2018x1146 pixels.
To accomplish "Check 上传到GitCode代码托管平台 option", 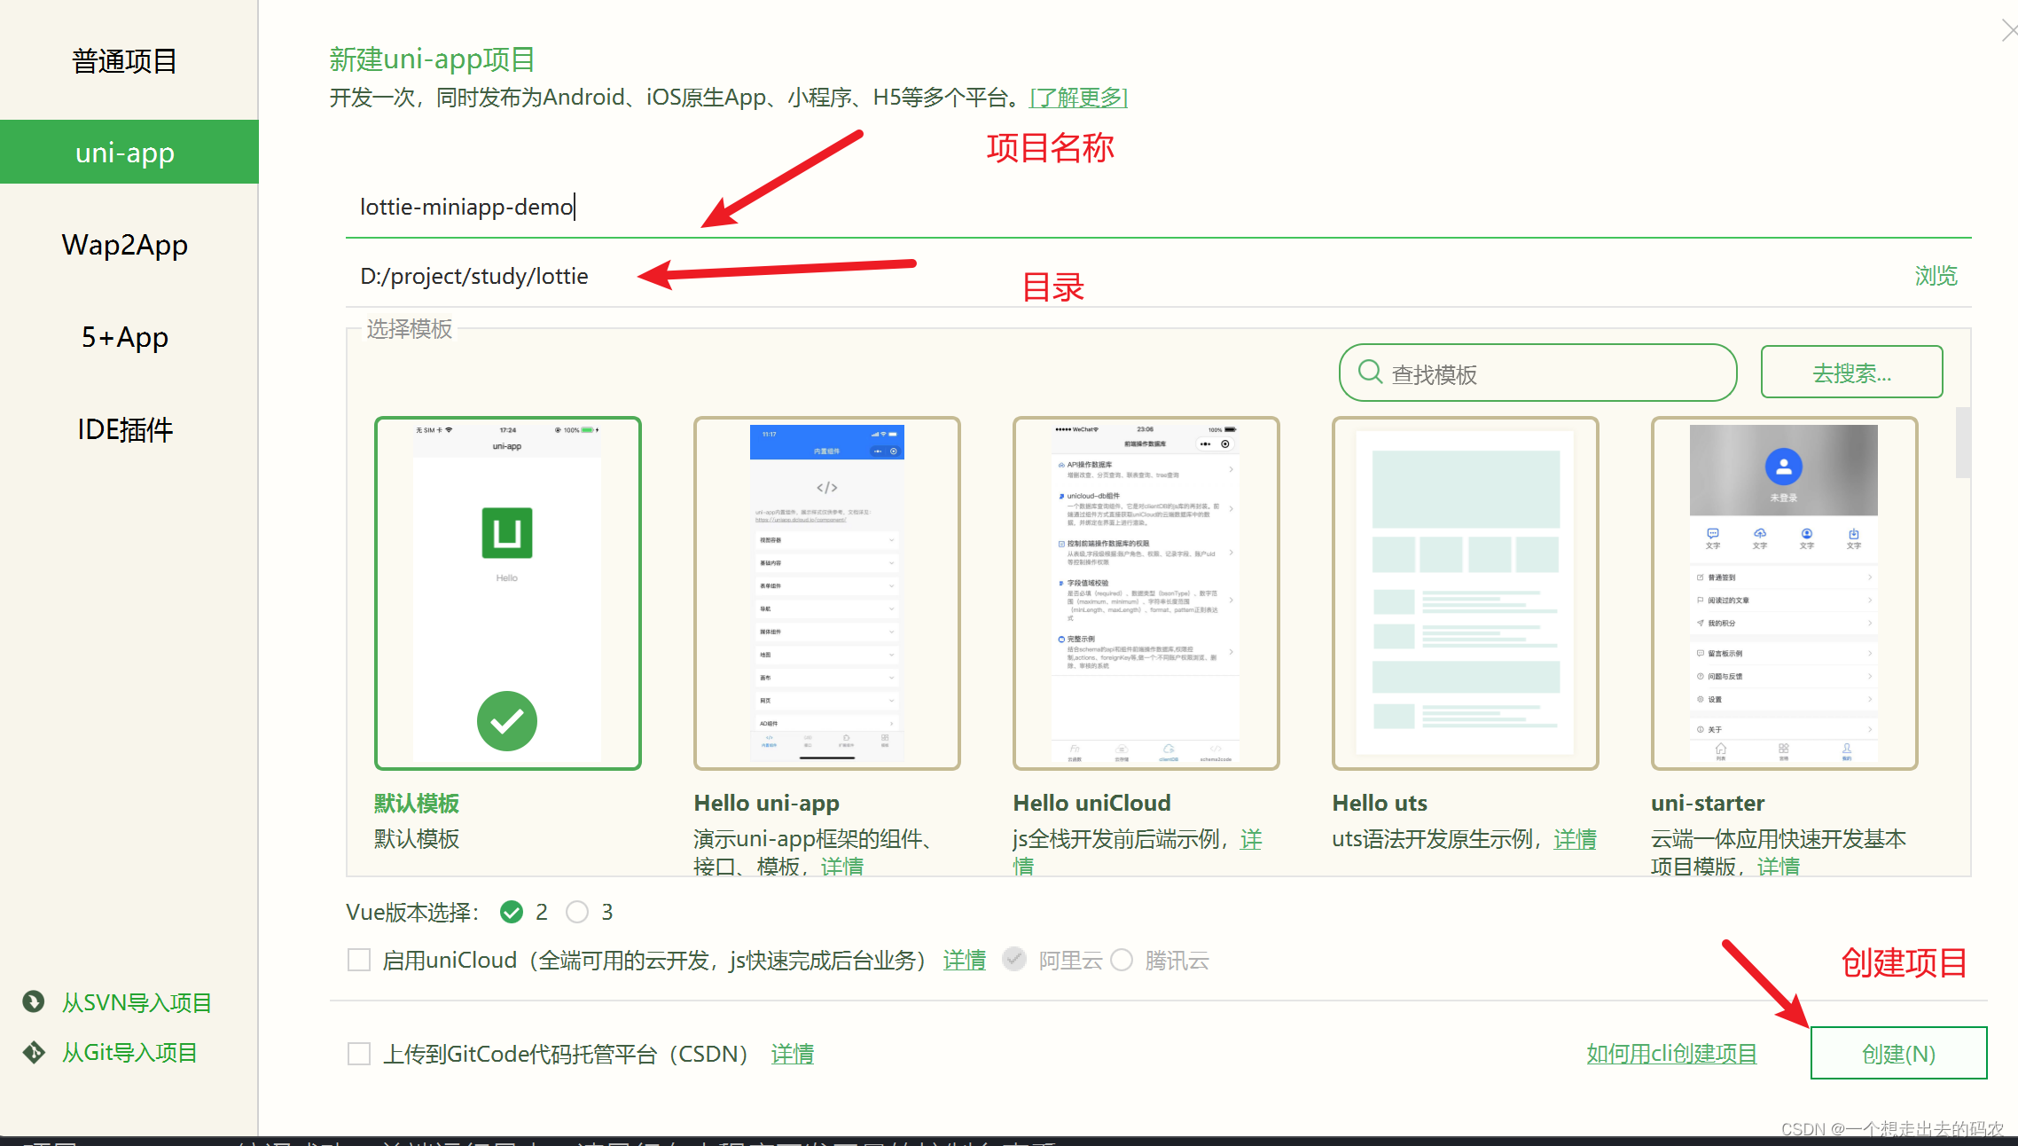I will point(359,1054).
